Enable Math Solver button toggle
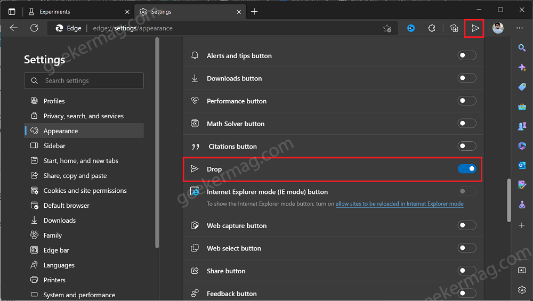 coord(467,123)
